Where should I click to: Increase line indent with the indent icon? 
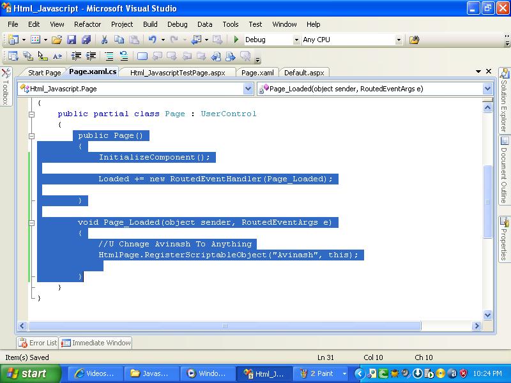click(x=91, y=56)
